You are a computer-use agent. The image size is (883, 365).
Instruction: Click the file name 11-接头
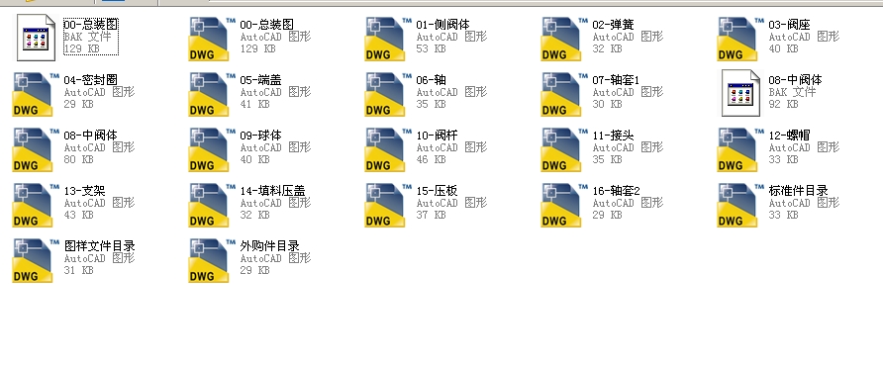pos(613,136)
